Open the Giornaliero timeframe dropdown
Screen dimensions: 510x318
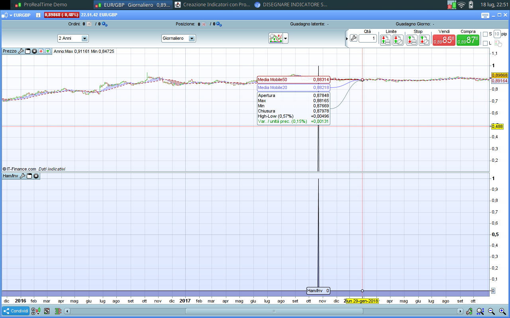tap(192, 39)
